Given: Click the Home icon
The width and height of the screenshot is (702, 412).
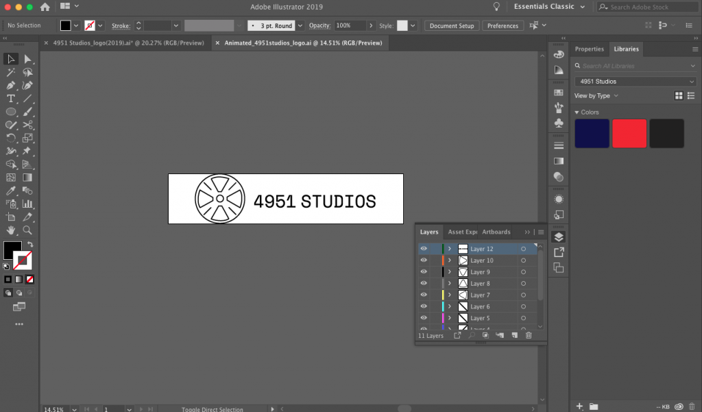Looking at the screenshot, I should (x=45, y=7).
